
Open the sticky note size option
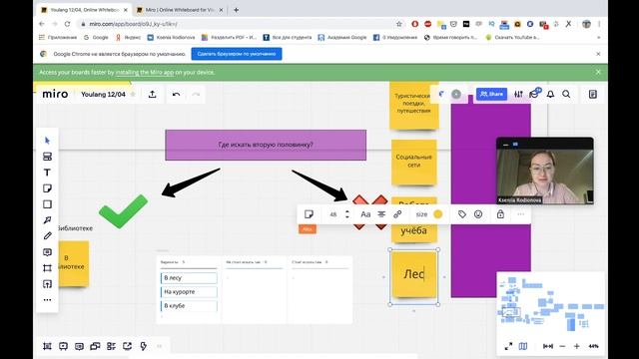pyautogui.click(x=421, y=214)
